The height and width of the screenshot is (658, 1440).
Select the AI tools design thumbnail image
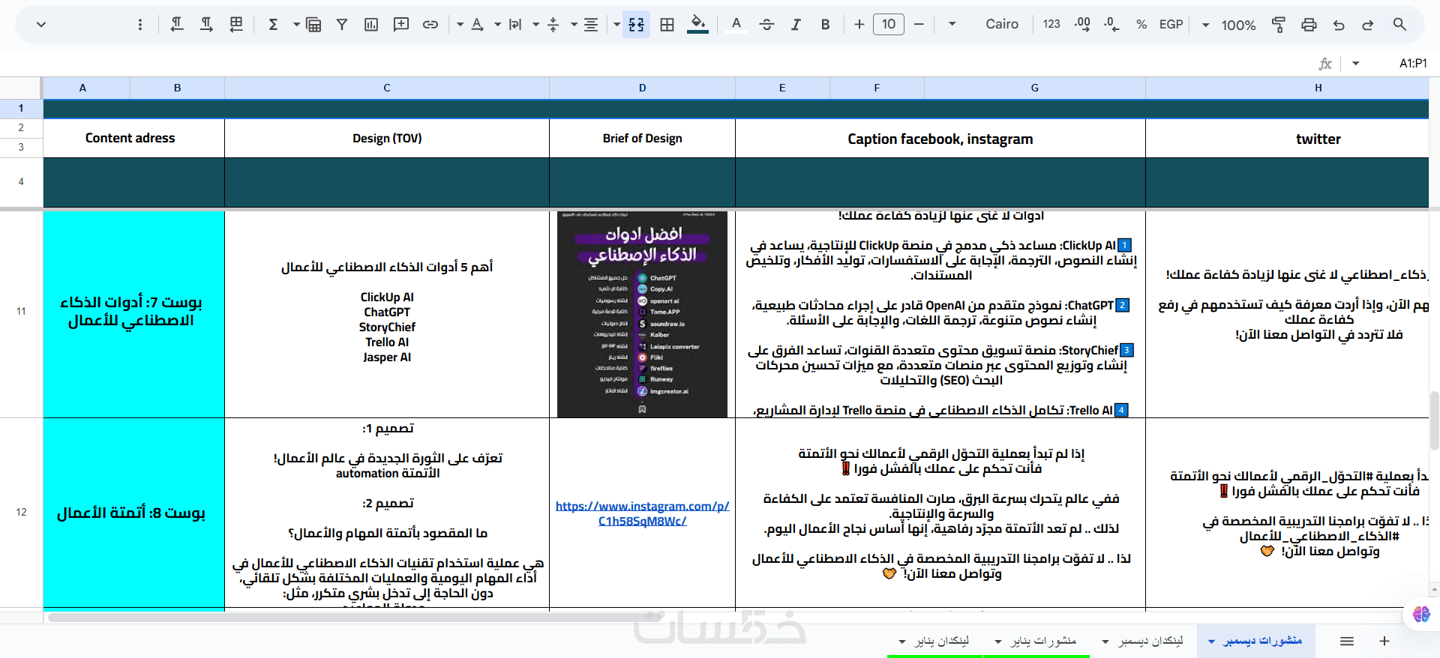643,315
